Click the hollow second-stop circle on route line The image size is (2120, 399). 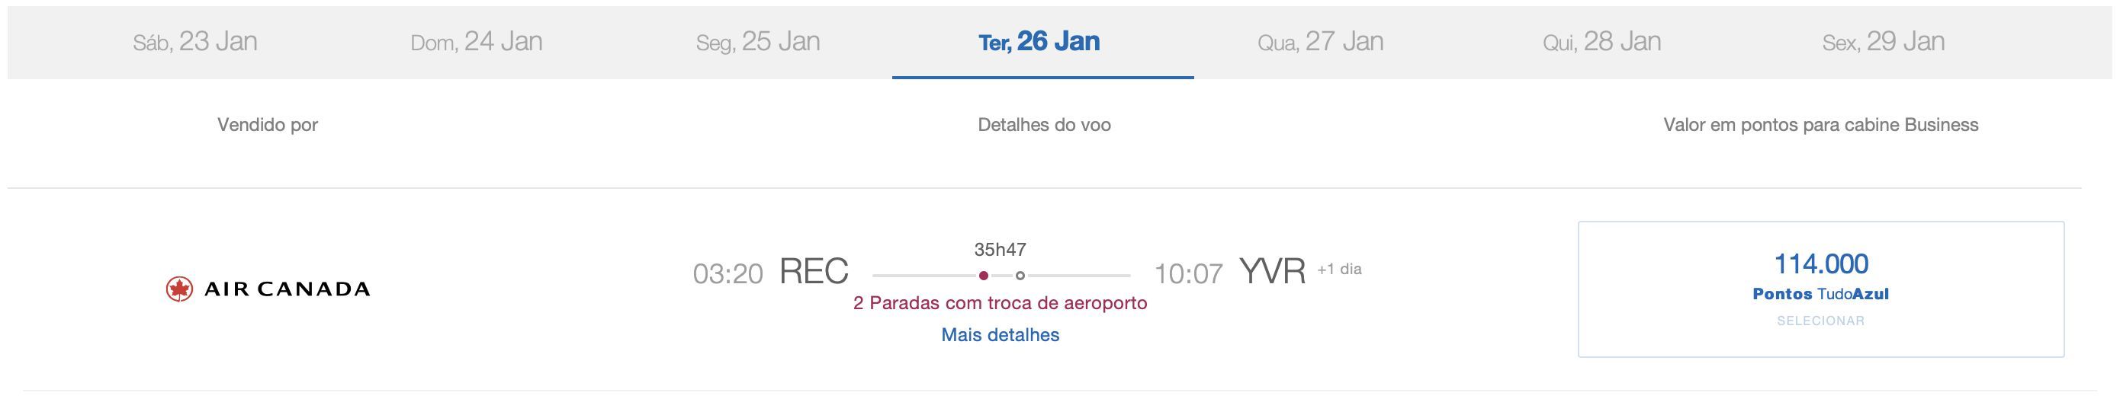(1020, 276)
